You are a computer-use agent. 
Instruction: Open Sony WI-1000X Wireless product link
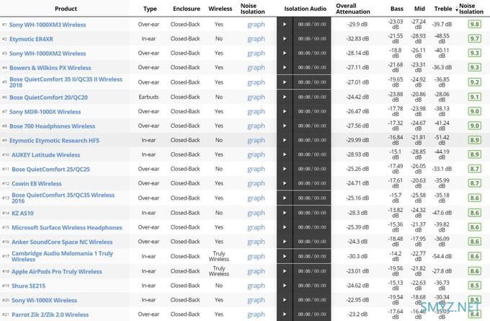pyautogui.click(x=44, y=300)
